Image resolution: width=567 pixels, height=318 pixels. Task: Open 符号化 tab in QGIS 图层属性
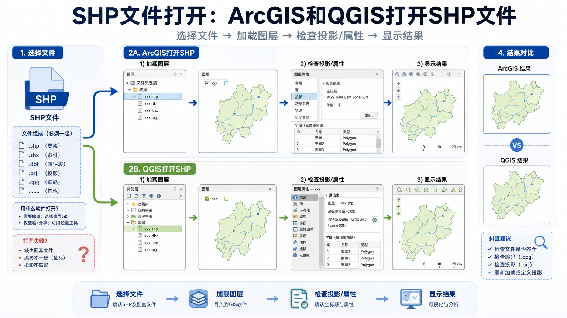point(305,210)
